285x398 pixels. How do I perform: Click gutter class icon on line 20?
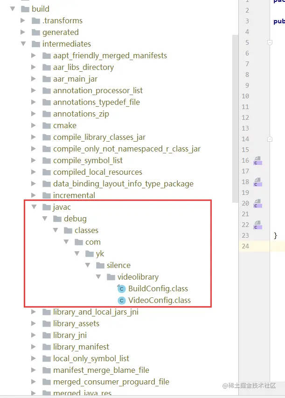[258, 204]
